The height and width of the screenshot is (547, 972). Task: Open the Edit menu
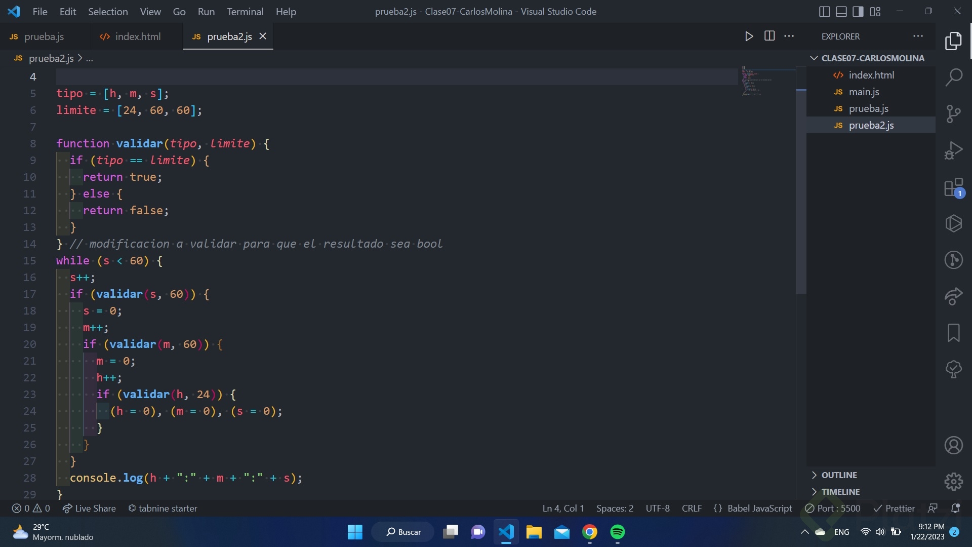click(x=68, y=12)
